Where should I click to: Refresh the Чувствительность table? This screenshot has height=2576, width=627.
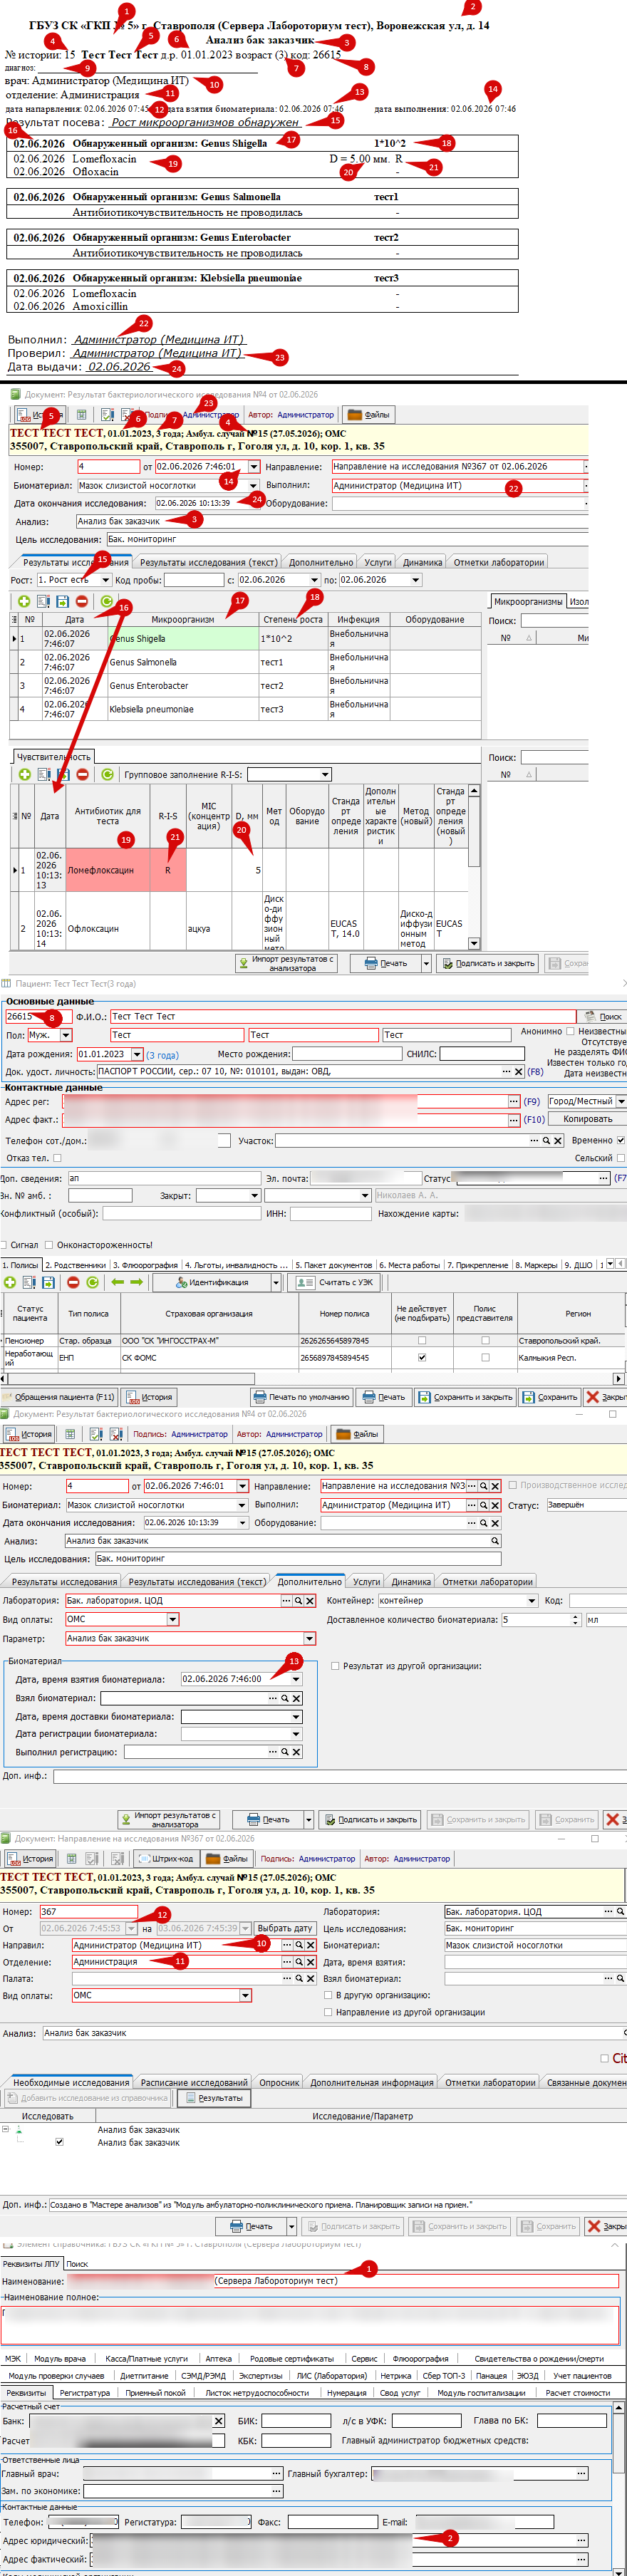coord(106,774)
